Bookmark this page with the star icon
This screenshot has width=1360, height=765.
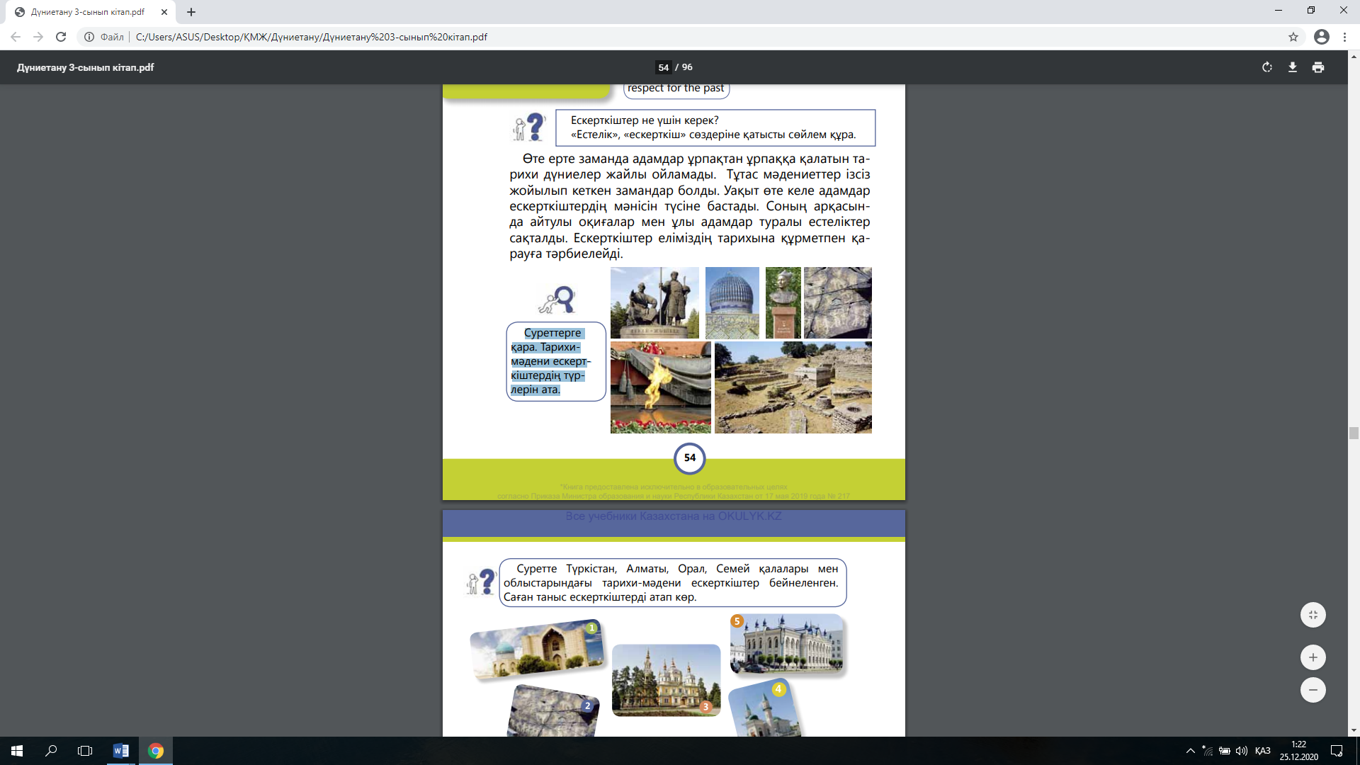click(1293, 37)
